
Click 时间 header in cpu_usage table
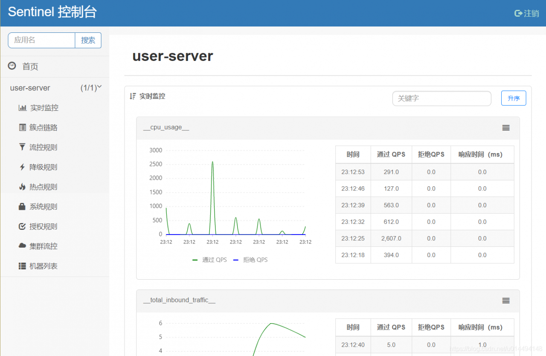[353, 154]
